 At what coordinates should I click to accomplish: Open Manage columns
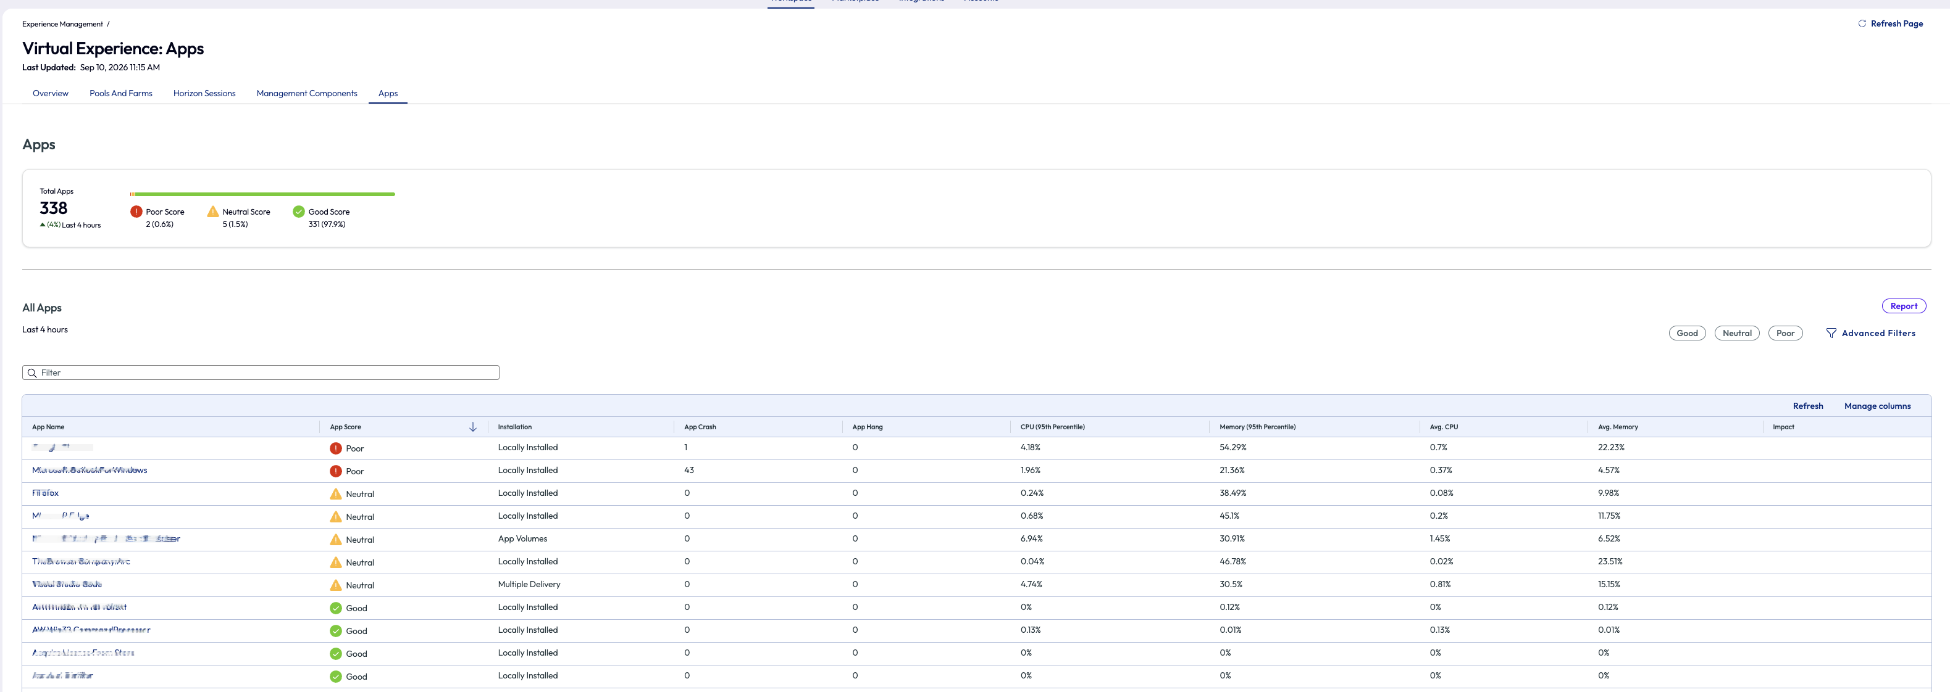[1877, 406]
